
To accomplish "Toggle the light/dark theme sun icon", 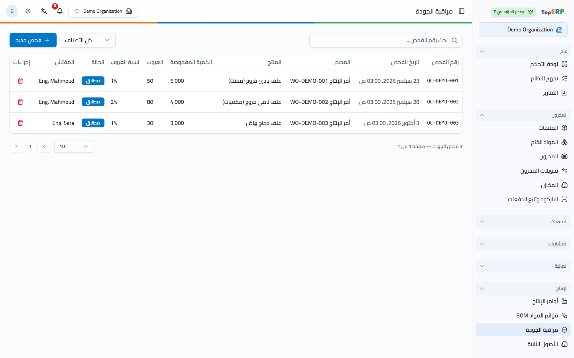I will coord(28,11).
